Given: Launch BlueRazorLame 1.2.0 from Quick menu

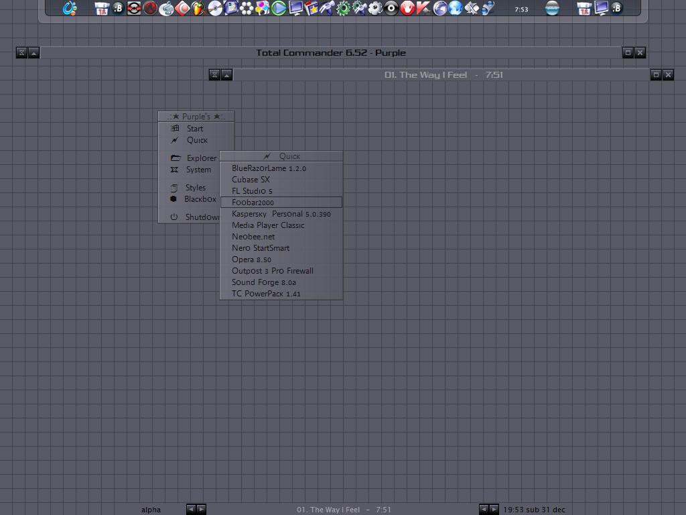Looking at the screenshot, I should [x=281, y=168].
